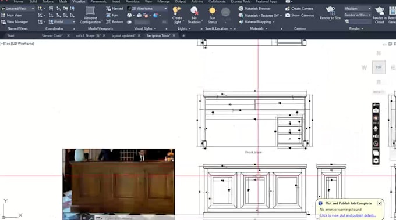The width and height of the screenshot is (396, 220).
Task: Click recorder screenshot camera icon
Action: [376, 110]
